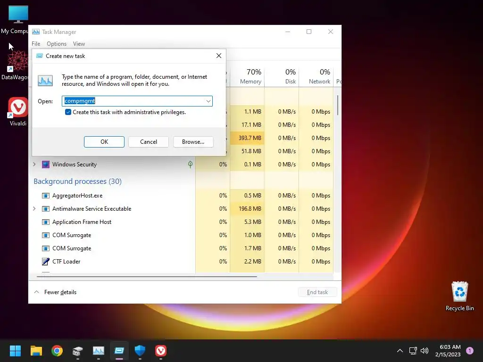This screenshot has height=362, width=483.
Task: Expand the Windows Security process group
Action: tap(34, 165)
